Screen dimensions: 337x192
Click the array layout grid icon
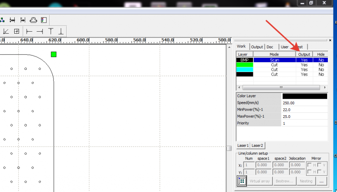[241, 181]
